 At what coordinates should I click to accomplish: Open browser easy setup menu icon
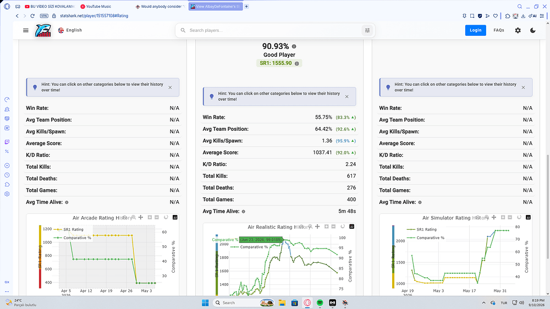542,16
